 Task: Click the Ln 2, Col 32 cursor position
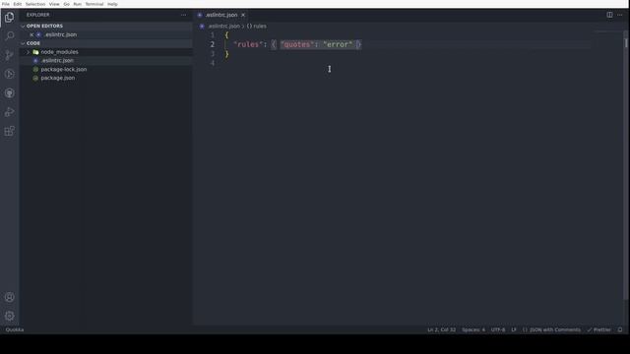[x=442, y=329]
